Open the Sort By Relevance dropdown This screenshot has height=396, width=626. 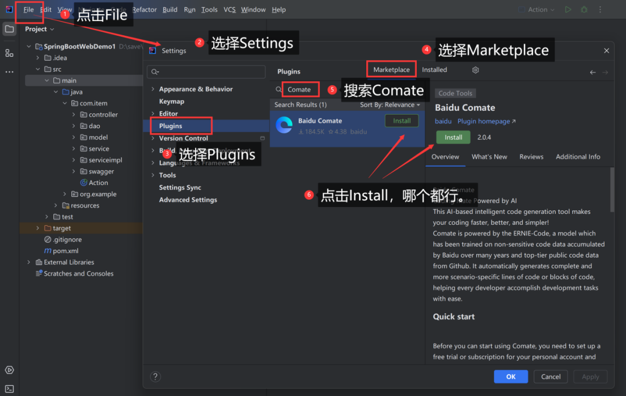390,105
